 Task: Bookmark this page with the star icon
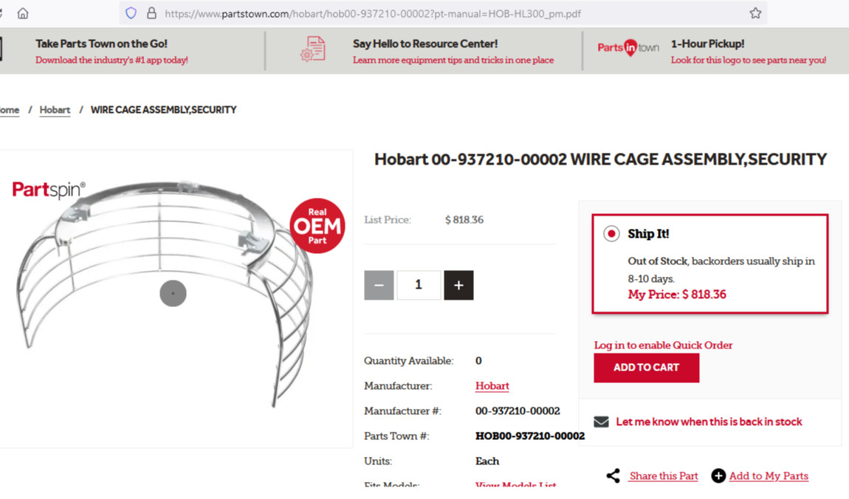(755, 13)
